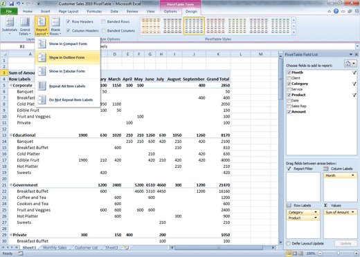Click the Category field filter funnel icon

[354, 84]
